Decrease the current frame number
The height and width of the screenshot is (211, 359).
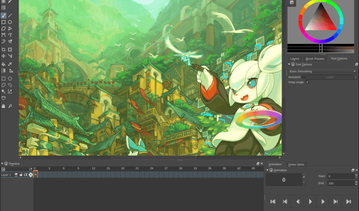pos(304,183)
